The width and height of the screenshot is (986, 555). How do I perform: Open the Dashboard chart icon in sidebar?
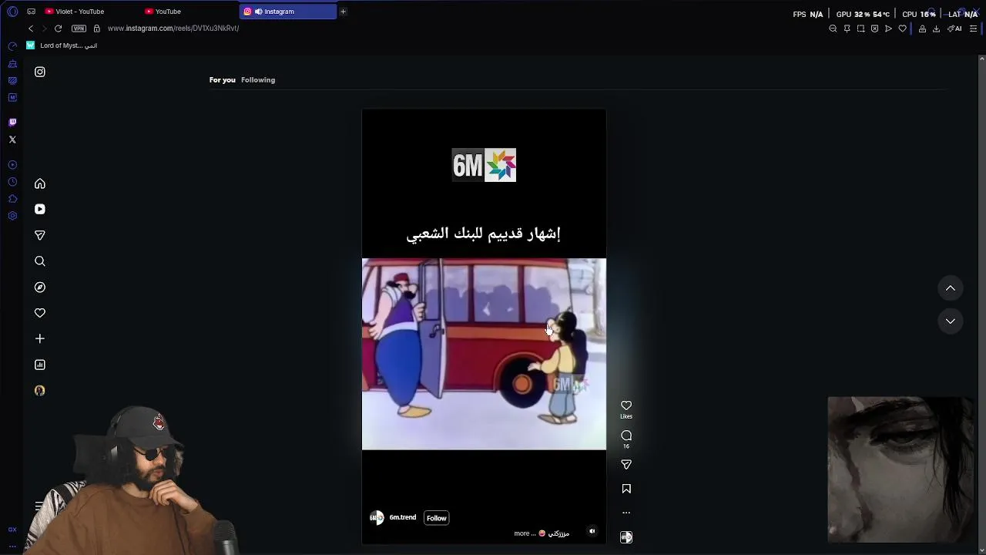tap(40, 365)
